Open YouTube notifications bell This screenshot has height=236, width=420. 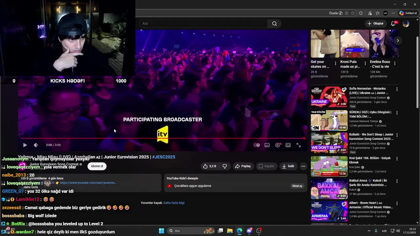coord(393,24)
